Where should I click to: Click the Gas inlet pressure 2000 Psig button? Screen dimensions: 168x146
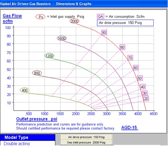click(86, 142)
